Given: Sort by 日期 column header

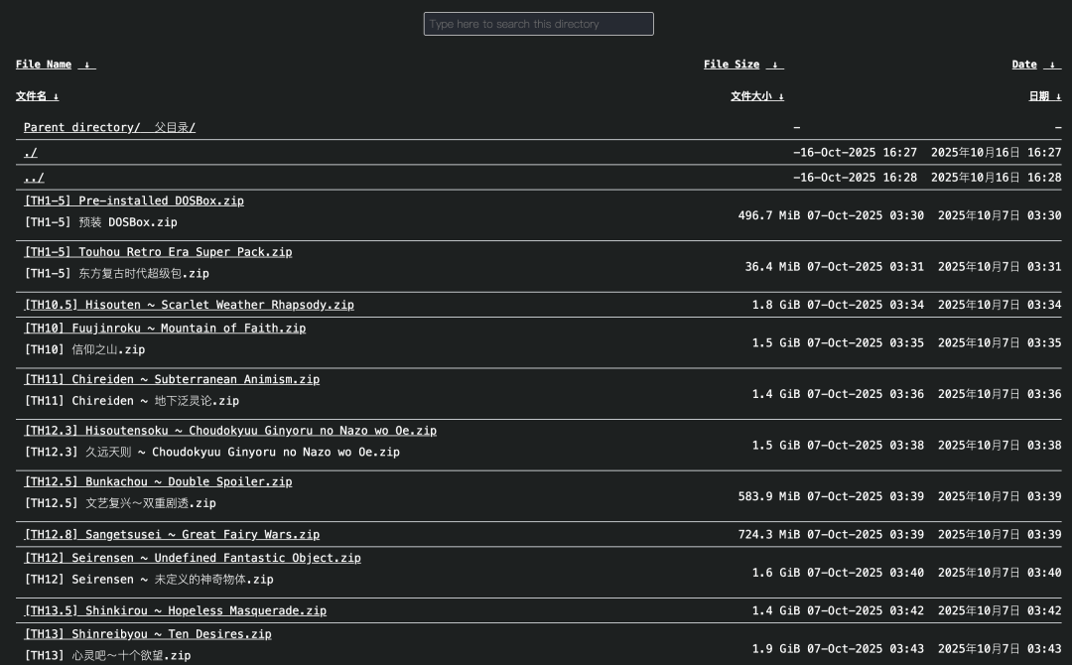Looking at the screenshot, I should coord(1044,96).
